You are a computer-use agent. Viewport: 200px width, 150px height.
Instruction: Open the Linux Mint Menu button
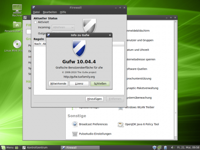tap(7, 147)
